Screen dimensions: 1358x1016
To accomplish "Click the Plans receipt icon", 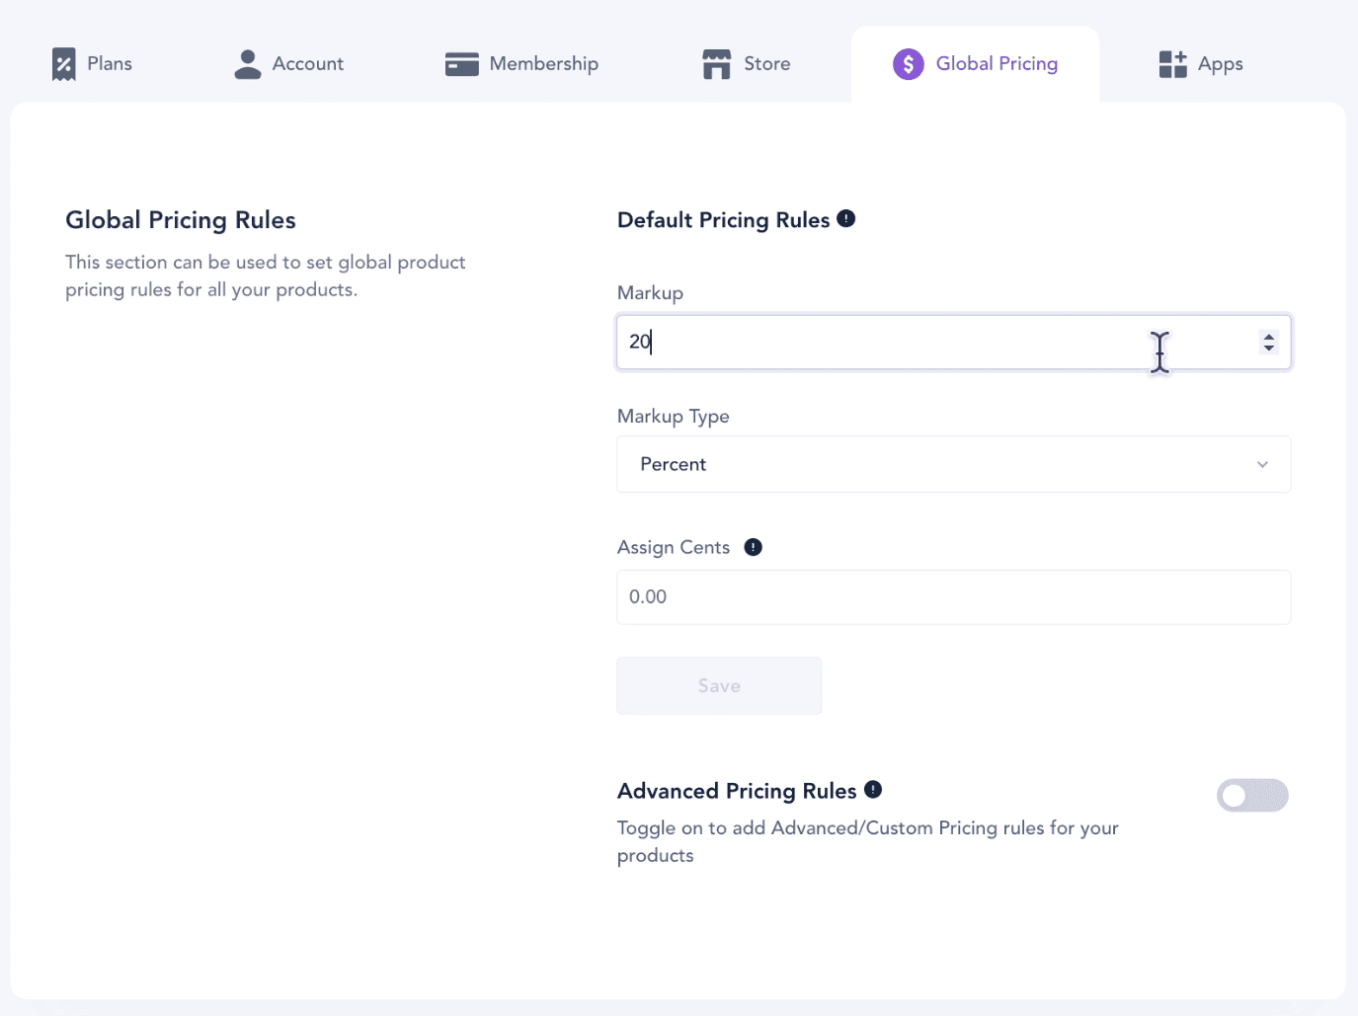I will click(64, 64).
